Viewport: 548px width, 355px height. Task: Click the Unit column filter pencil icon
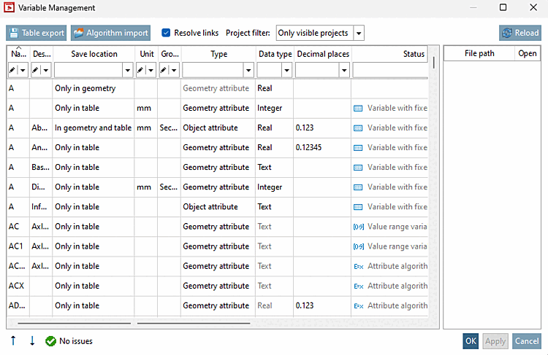[141, 71]
